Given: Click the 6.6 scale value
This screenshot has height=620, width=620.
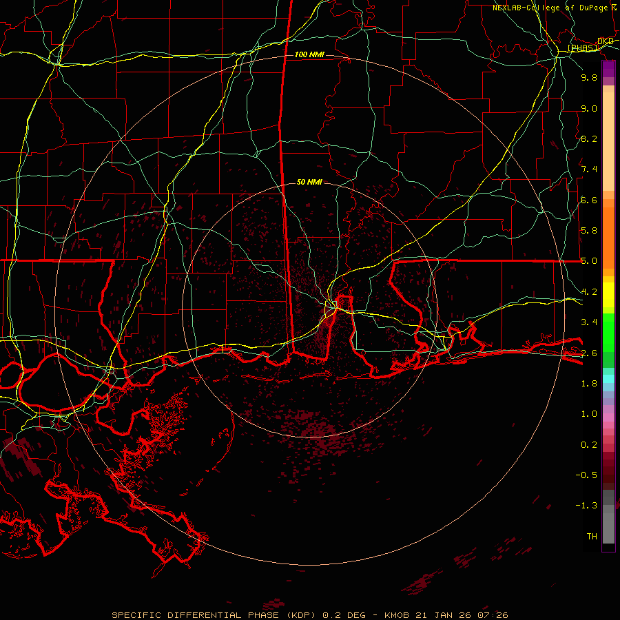Looking at the screenshot, I should point(589,200).
